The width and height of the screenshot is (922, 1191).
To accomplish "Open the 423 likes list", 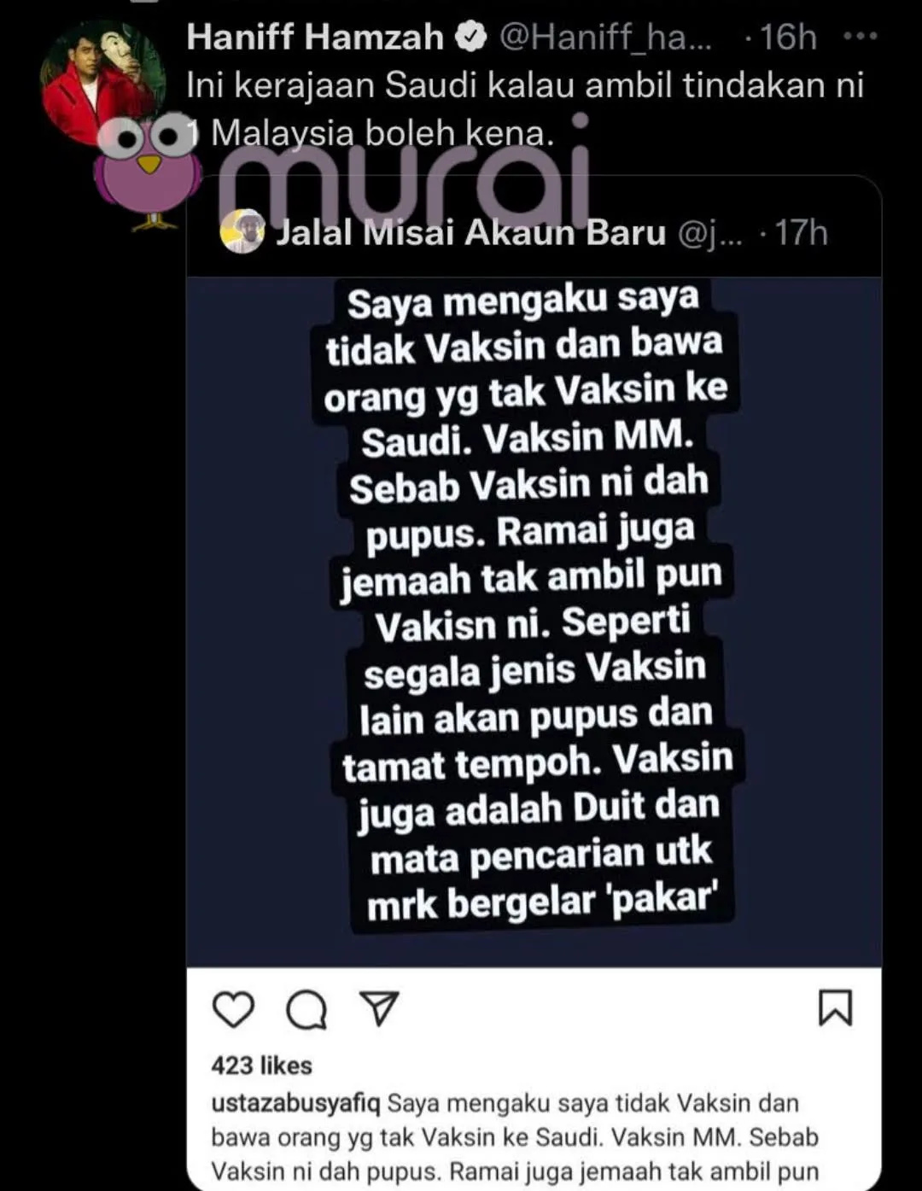I will tap(261, 1065).
